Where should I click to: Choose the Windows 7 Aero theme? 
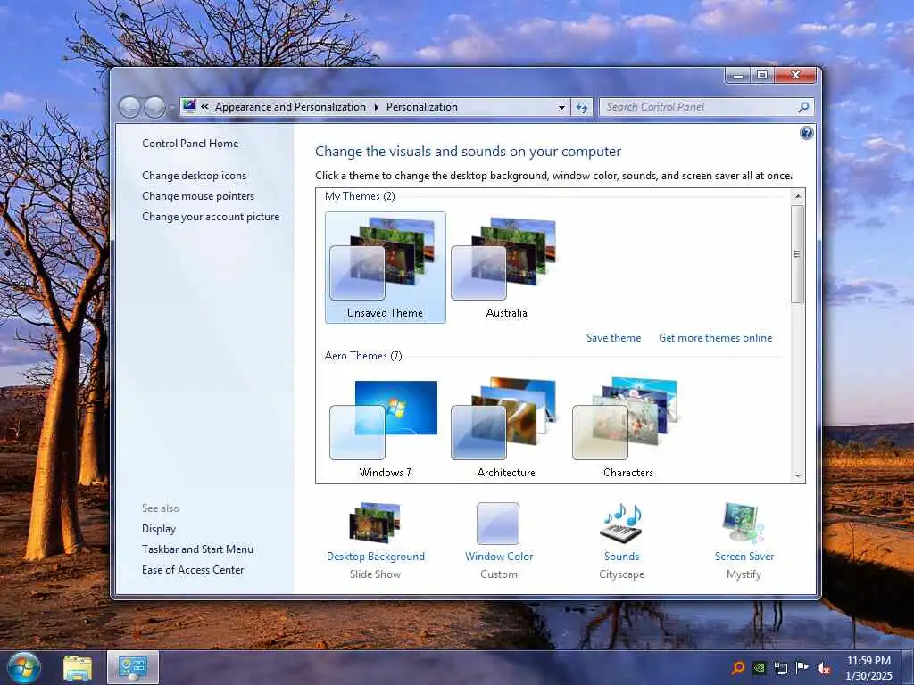pyautogui.click(x=386, y=428)
